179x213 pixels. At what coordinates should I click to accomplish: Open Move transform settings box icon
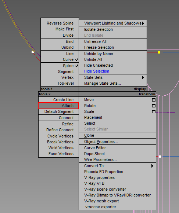pyautogui.click(x=154, y=100)
